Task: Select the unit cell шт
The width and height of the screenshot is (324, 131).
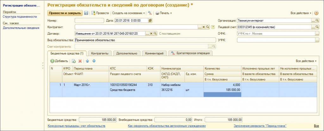Action: [194, 90]
